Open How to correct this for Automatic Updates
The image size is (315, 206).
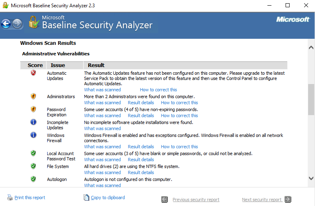[x=158, y=90]
